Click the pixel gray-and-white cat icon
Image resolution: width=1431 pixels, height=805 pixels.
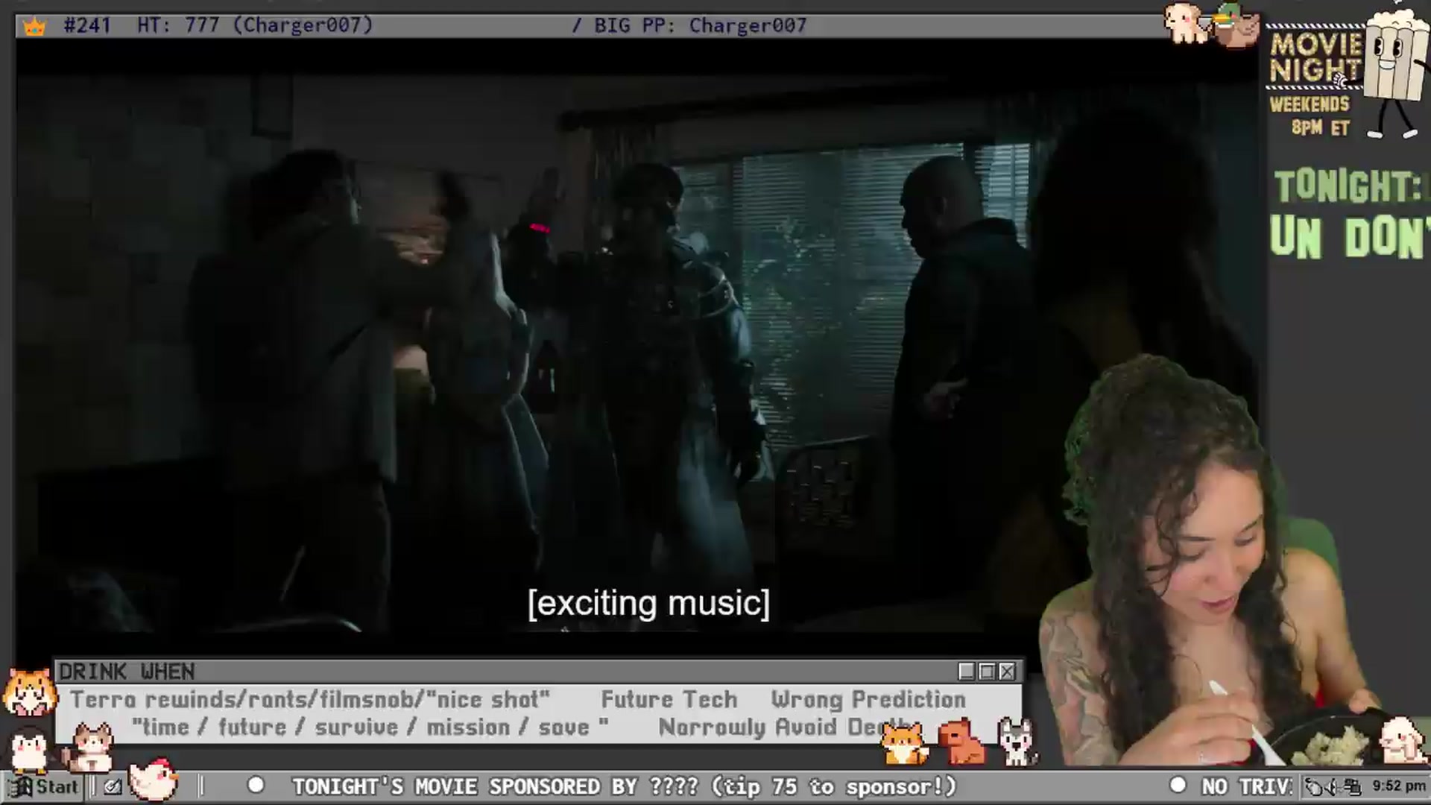[x=89, y=747]
